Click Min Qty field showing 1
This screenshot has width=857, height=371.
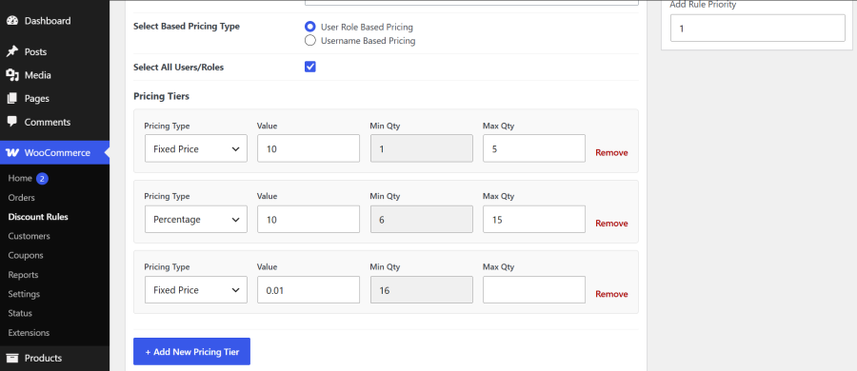[x=422, y=148]
